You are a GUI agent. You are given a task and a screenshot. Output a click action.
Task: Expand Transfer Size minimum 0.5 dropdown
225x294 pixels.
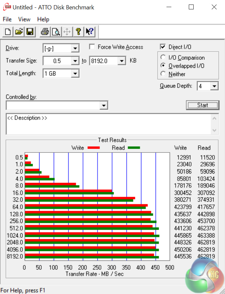pos(75,61)
